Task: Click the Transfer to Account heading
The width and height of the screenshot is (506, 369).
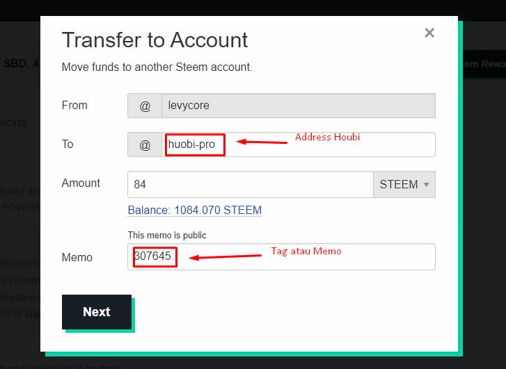Action: 155,40
